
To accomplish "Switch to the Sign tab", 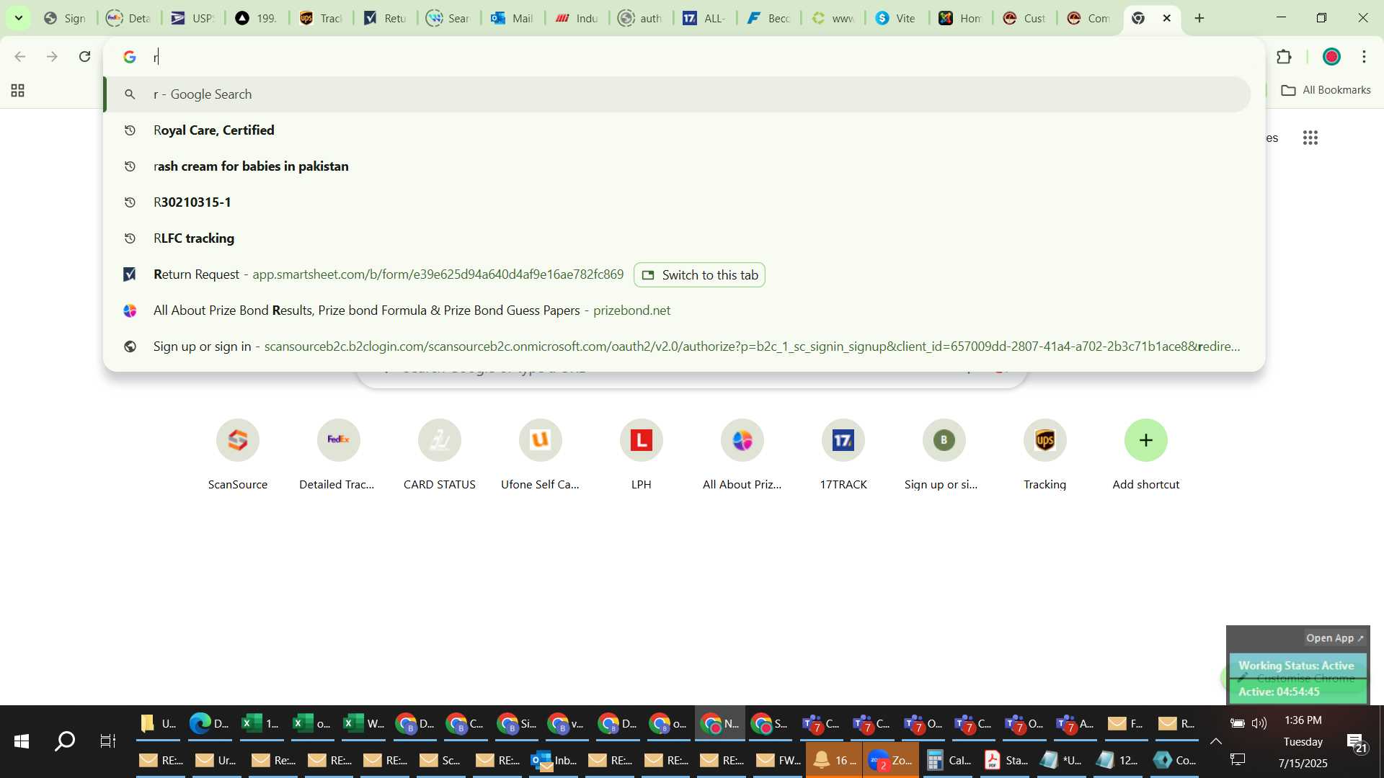I will click(x=65, y=18).
